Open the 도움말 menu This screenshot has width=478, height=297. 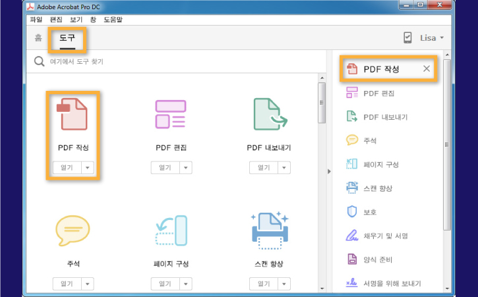point(113,20)
